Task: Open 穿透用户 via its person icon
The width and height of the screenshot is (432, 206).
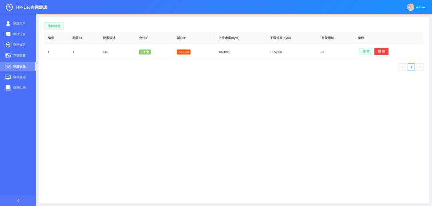Action: pyautogui.click(x=8, y=23)
